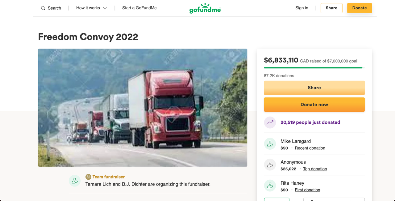The image size is (395, 201).
Task: Click the search magnifier icon
Action: click(x=43, y=8)
